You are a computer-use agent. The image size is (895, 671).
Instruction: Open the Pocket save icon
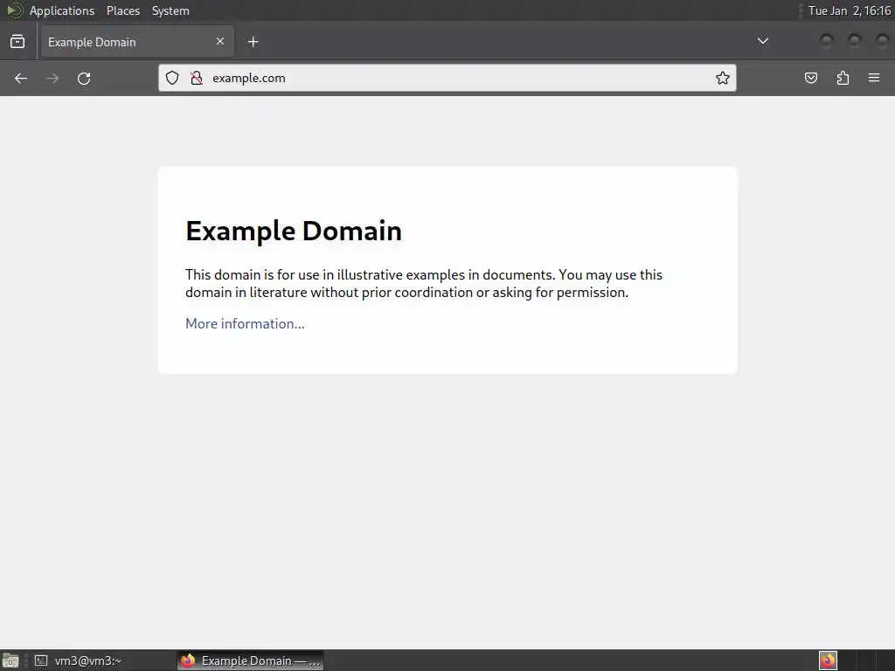click(x=811, y=78)
